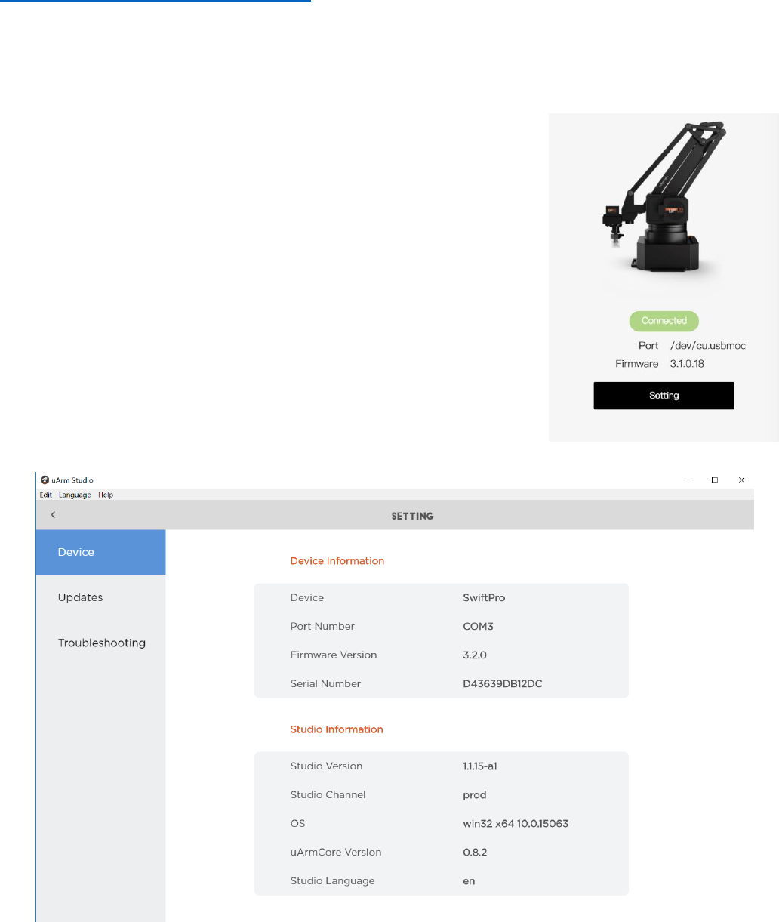Click the green Connected status badge

664,321
